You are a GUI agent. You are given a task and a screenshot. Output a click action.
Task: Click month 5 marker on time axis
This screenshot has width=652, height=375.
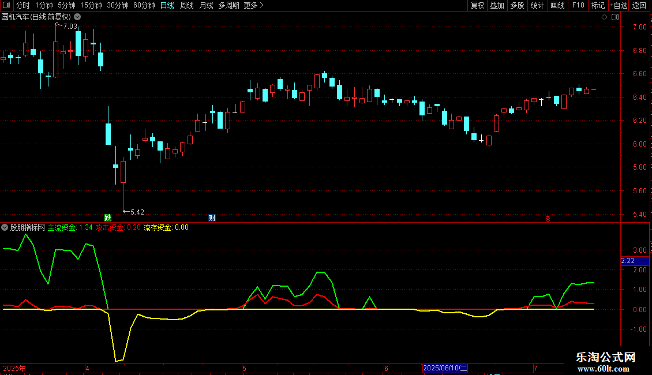pos(245,368)
